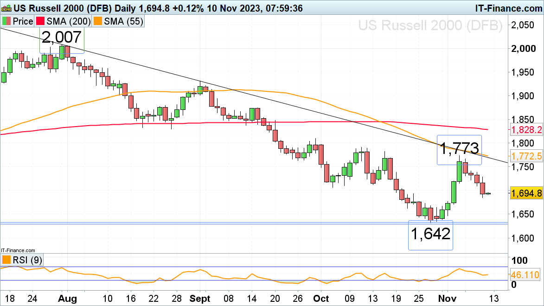This screenshot has height=306, width=544.
Task: Click the IT-Finance.com link at top right
Action: pos(509,8)
